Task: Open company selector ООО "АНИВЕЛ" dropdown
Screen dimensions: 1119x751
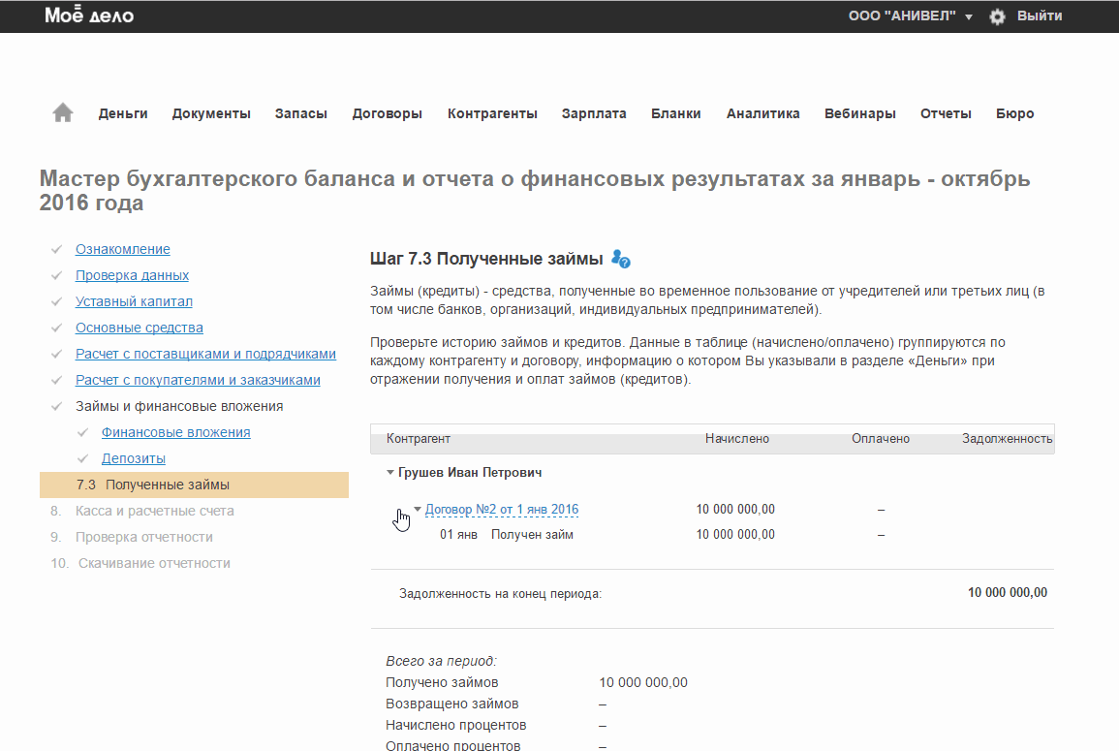Action: 910,16
